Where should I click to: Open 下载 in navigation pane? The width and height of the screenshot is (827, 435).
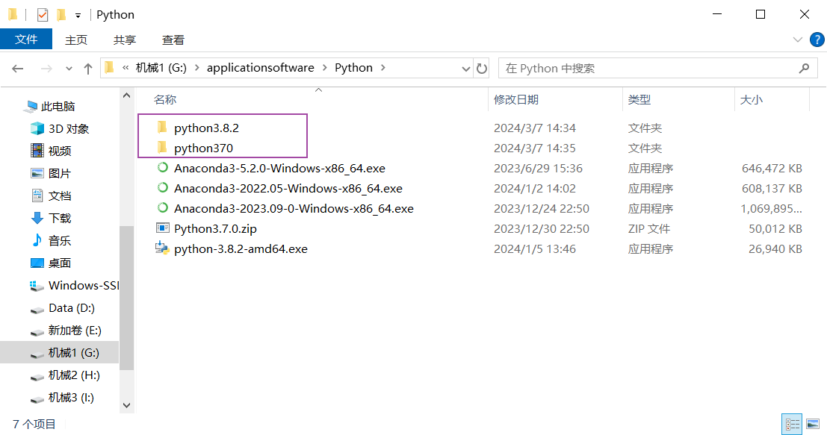tap(60, 218)
